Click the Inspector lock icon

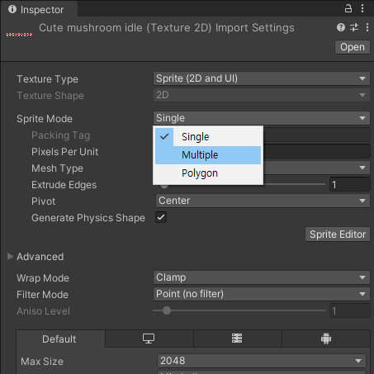pos(348,9)
